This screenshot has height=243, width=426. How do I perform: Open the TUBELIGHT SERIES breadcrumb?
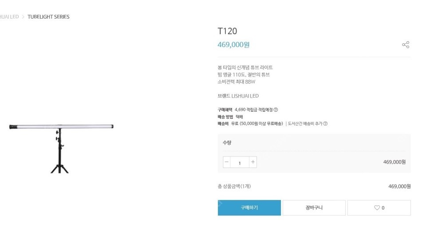tap(48, 17)
